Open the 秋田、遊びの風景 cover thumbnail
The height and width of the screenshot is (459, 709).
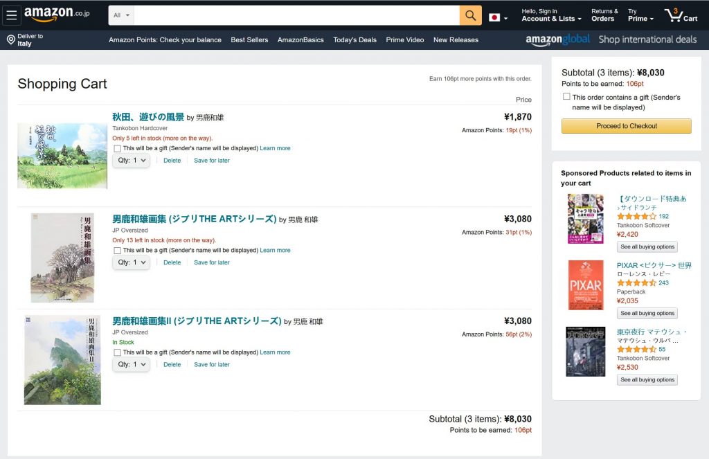(x=62, y=156)
